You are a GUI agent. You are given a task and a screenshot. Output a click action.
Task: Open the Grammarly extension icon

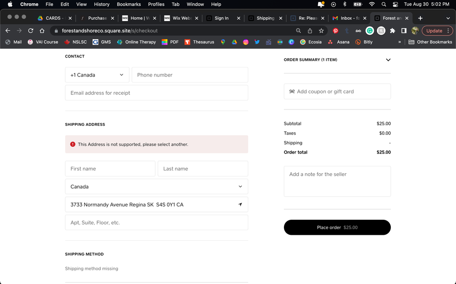tap(370, 31)
